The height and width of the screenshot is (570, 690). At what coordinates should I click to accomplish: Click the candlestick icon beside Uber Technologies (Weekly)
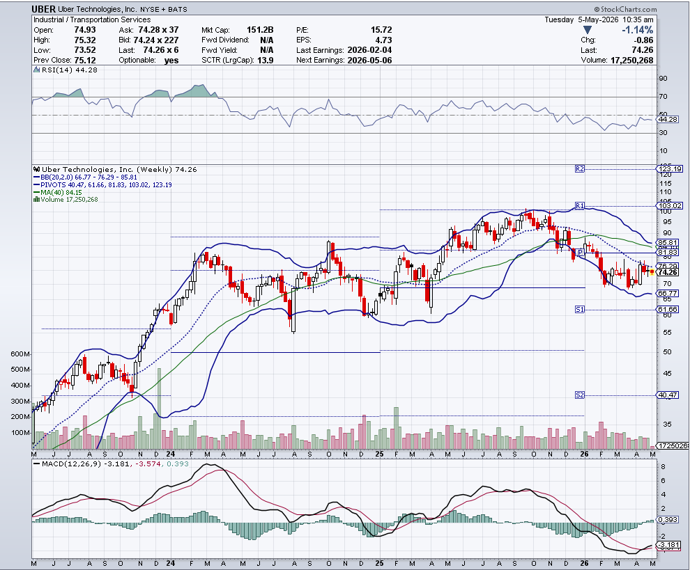[x=37, y=169]
